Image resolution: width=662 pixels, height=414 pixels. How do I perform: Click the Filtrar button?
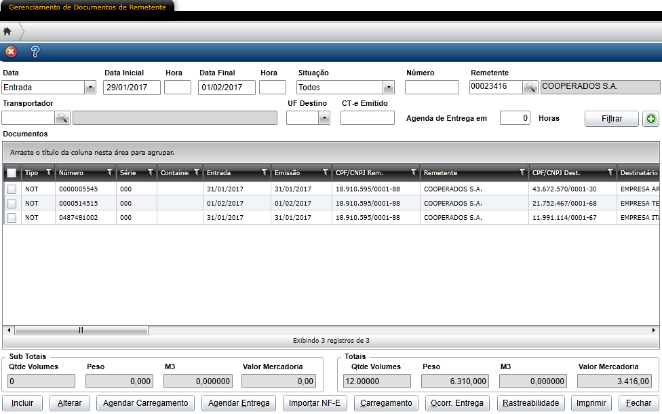pyautogui.click(x=612, y=119)
